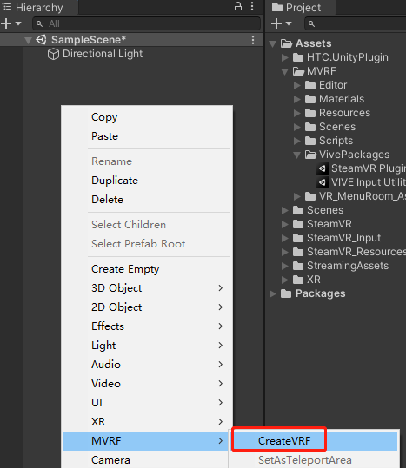Open the UI submenu
Viewport: 406px width, 468px height.
147,403
